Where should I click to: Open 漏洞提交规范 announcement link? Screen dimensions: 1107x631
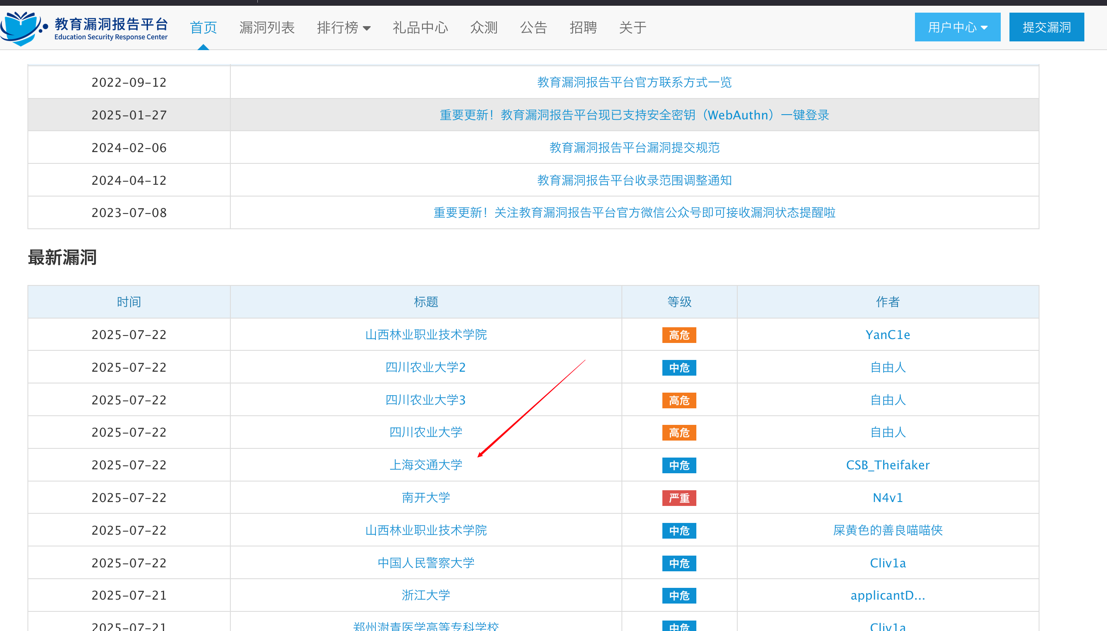tap(634, 148)
